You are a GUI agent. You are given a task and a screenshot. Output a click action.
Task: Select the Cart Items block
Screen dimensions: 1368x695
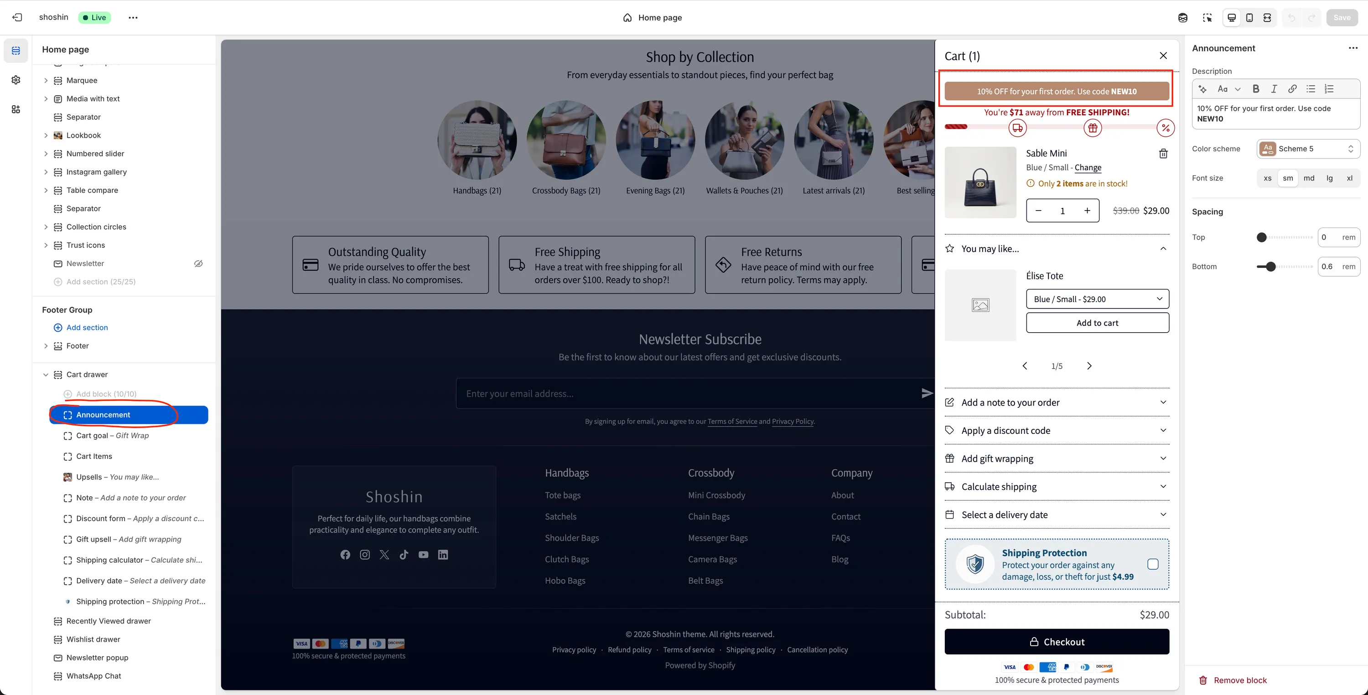tap(94, 456)
